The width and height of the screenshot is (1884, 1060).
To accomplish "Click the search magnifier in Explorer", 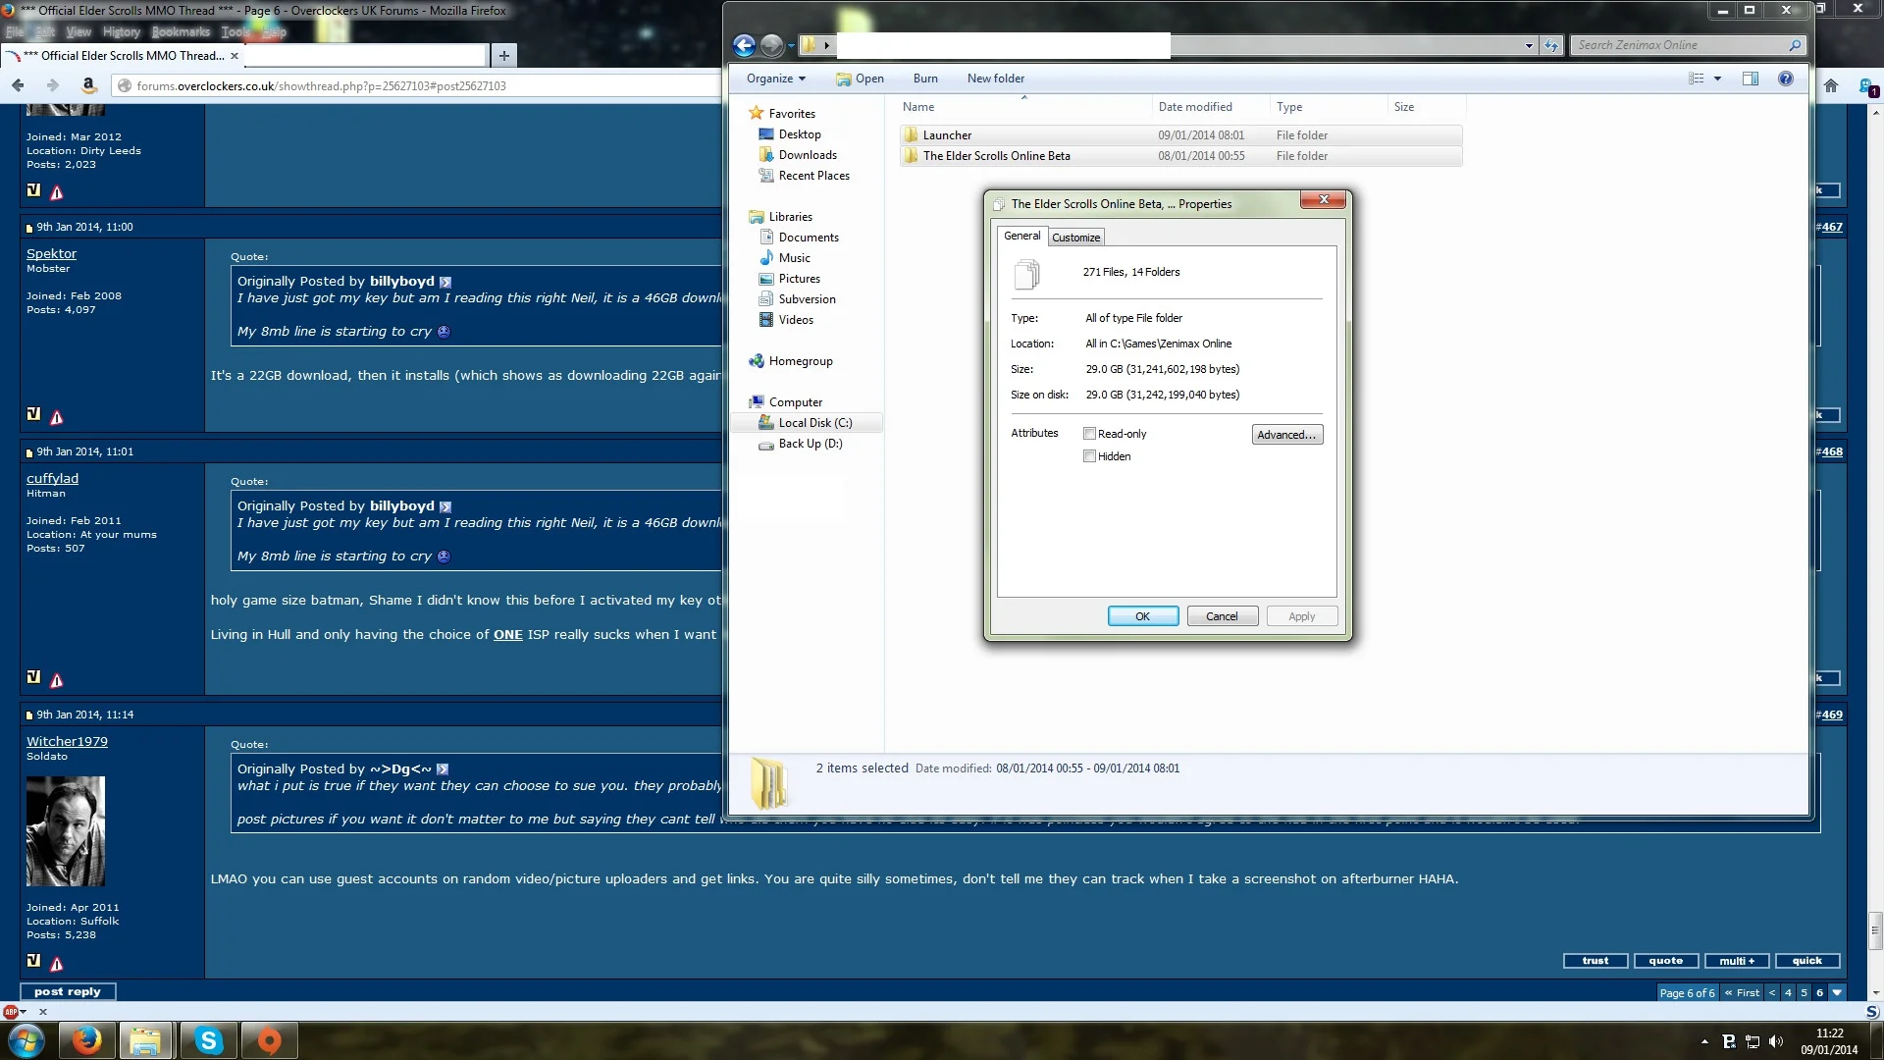I will point(1795,45).
